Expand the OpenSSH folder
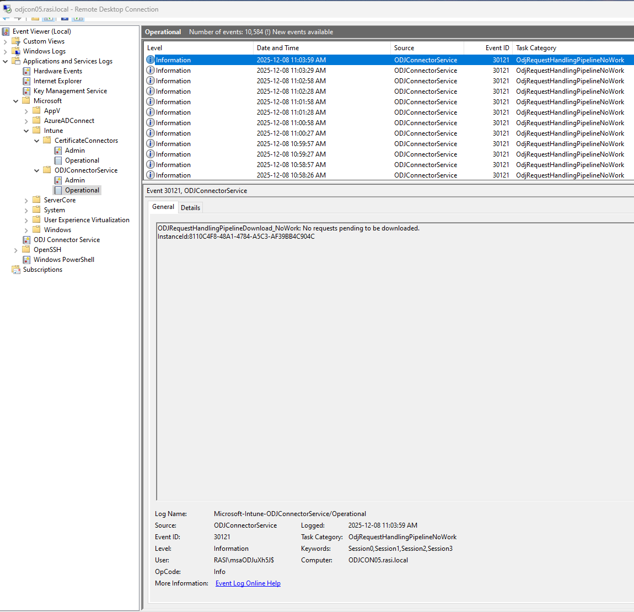Screen dimensions: 634x612 coord(16,250)
